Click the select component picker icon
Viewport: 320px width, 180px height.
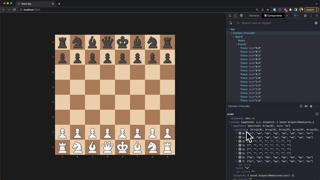pyautogui.click(x=230, y=23)
